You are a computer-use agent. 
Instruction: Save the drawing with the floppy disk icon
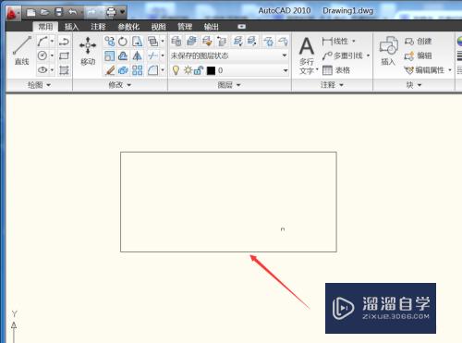pyautogui.click(x=58, y=12)
